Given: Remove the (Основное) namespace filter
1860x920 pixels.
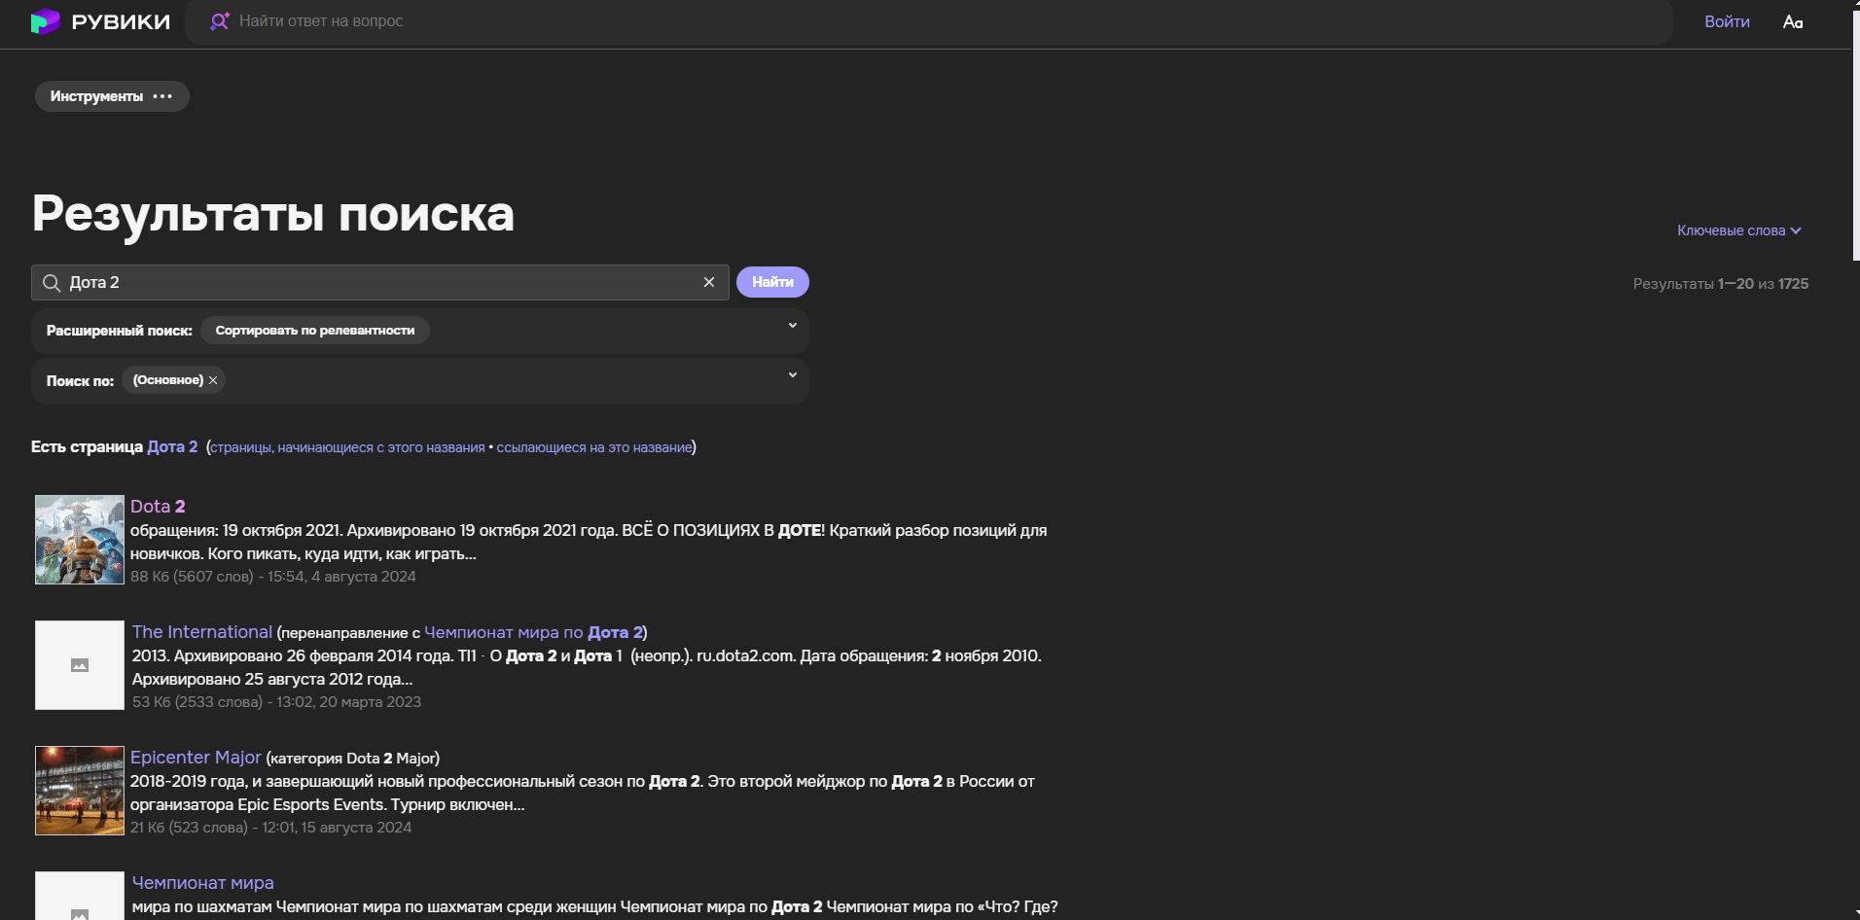Looking at the screenshot, I should click(213, 380).
